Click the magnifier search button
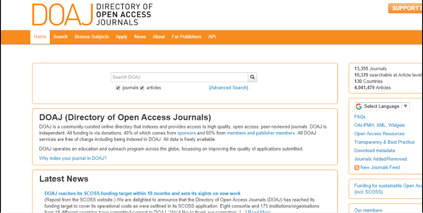The width and height of the screenshot is (423, 213). 252,77
